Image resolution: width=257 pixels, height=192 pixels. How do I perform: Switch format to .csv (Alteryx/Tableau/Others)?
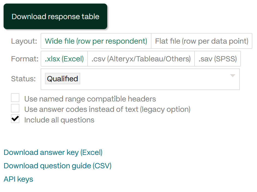141,59
